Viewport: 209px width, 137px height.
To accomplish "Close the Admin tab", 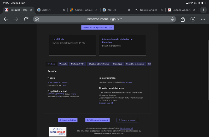I will point(96,10).
